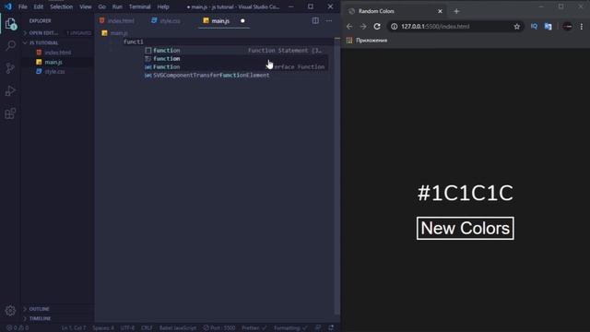Collapse the JS TUTORIAL folder section
The image size is (590, 332).
coord(57,43)
